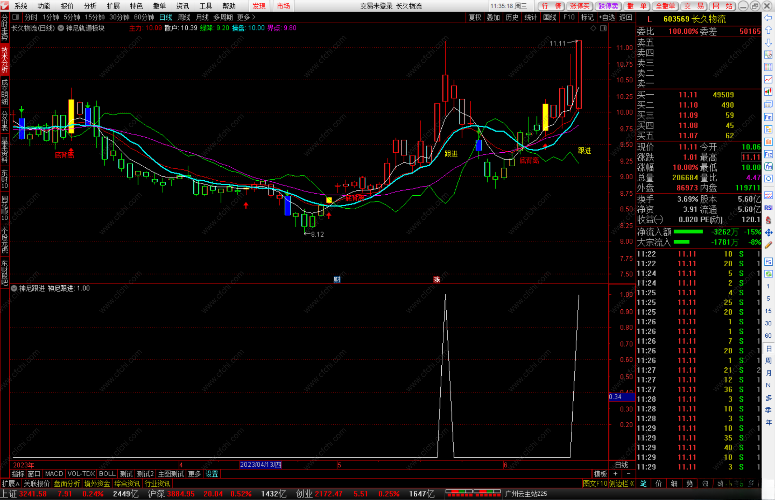The image size is (775, 500).
Task: Open the f(x) formula icon
Action: [x=768, y=167]
